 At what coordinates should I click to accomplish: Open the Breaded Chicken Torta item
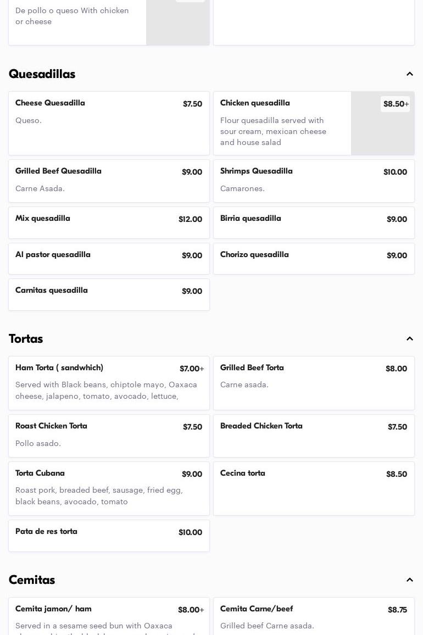point(314,436)
